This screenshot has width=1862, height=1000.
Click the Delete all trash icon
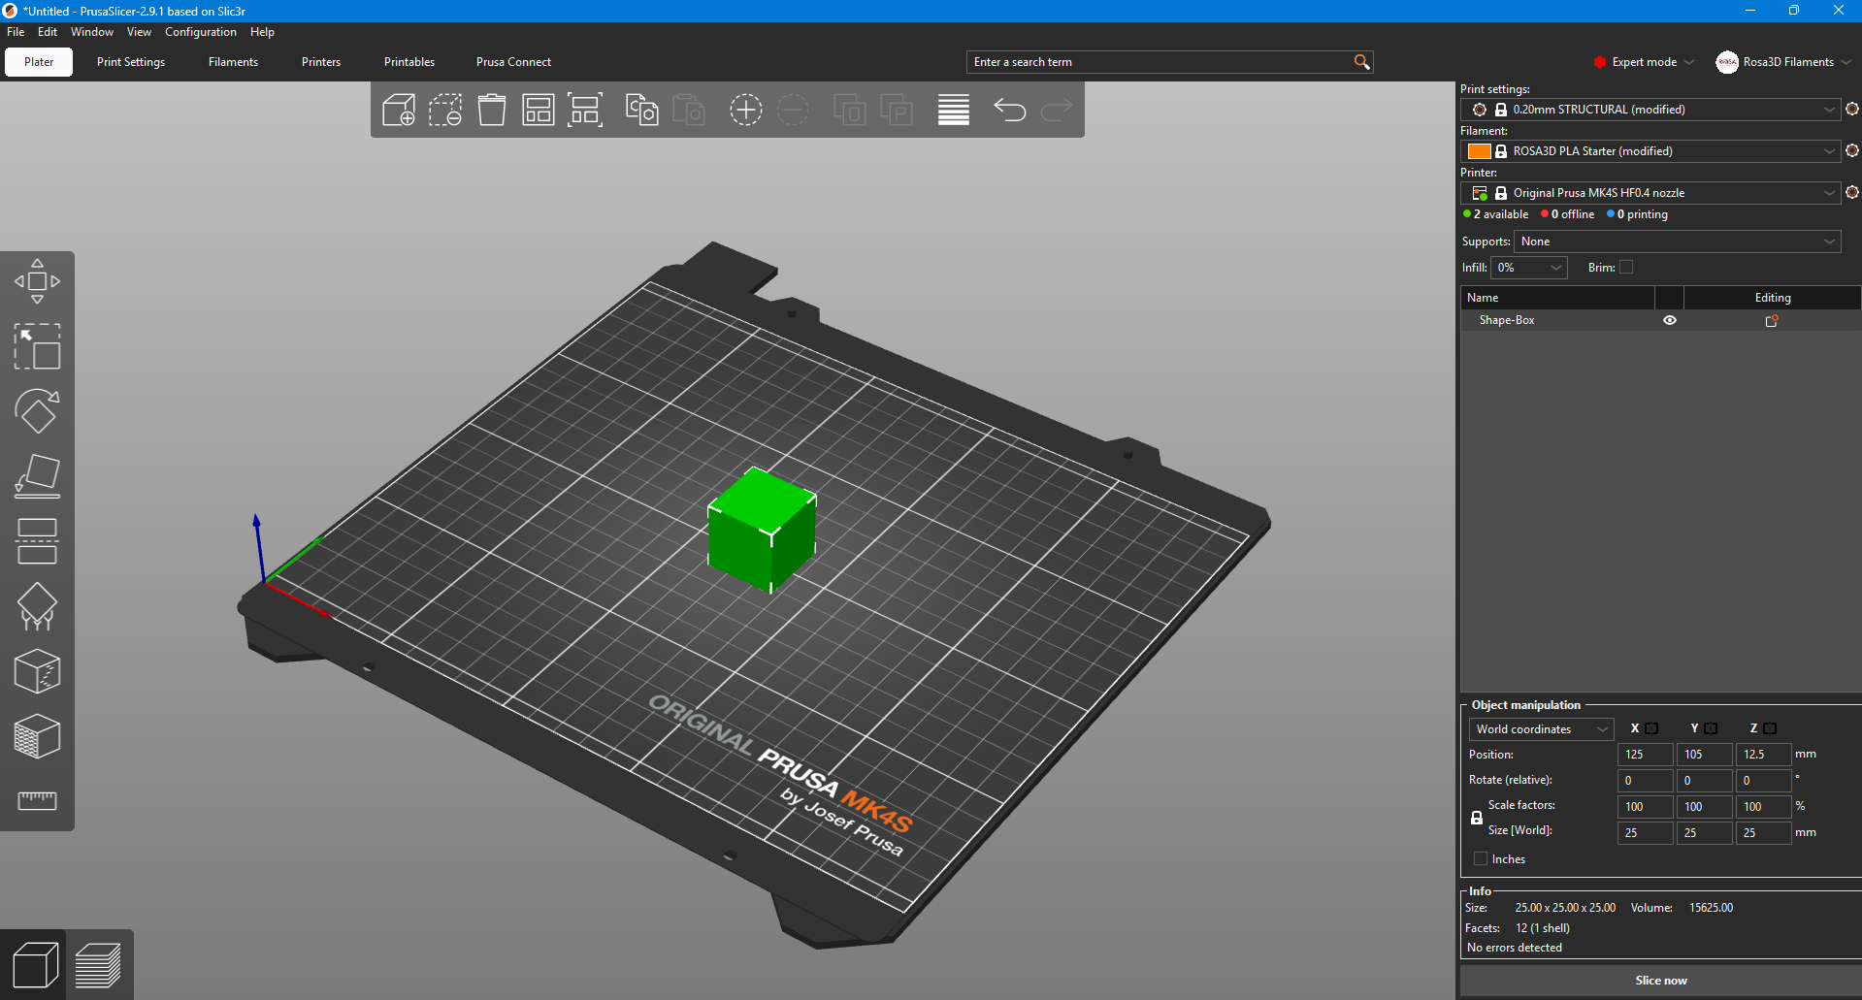[492, 110]
